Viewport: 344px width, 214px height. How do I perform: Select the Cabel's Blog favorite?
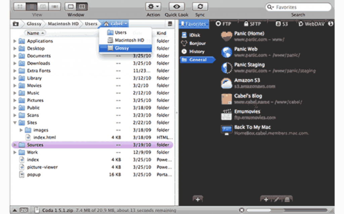(261, 99)
